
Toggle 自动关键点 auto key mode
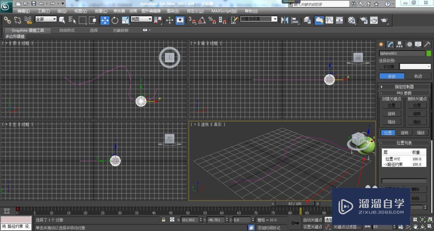point(312,220)
